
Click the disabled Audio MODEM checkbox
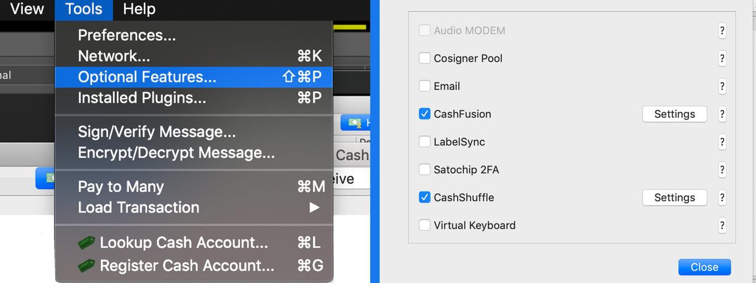pos(424,31)
